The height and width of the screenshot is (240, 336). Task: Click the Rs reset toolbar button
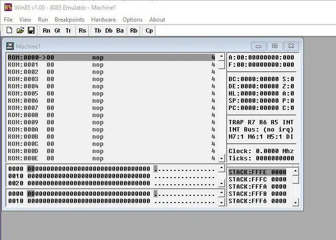coord(82,31)
